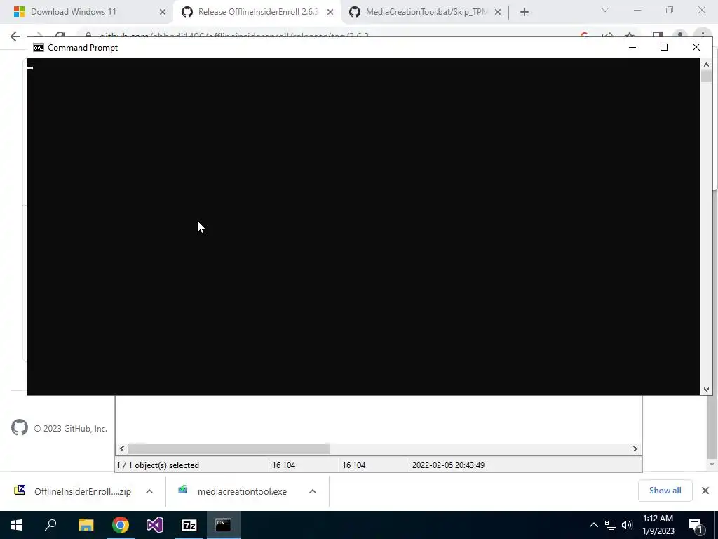Image resolution: width=718 pixels, height=539 pixels.
Task: Click the 2022-02-05 20:43:49 status date
Action: coord(448,465)
